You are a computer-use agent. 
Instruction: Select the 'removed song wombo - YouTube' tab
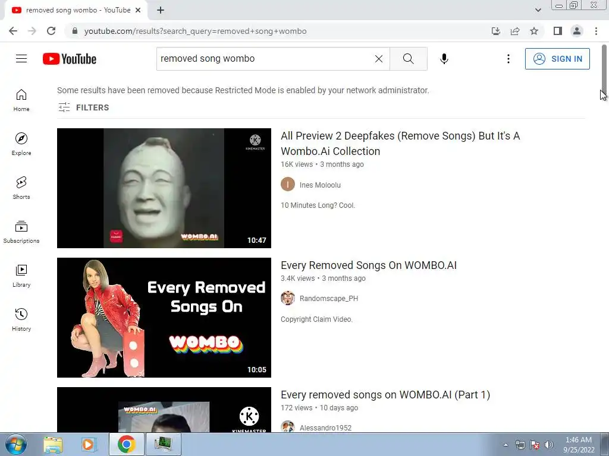click(76, 11)
